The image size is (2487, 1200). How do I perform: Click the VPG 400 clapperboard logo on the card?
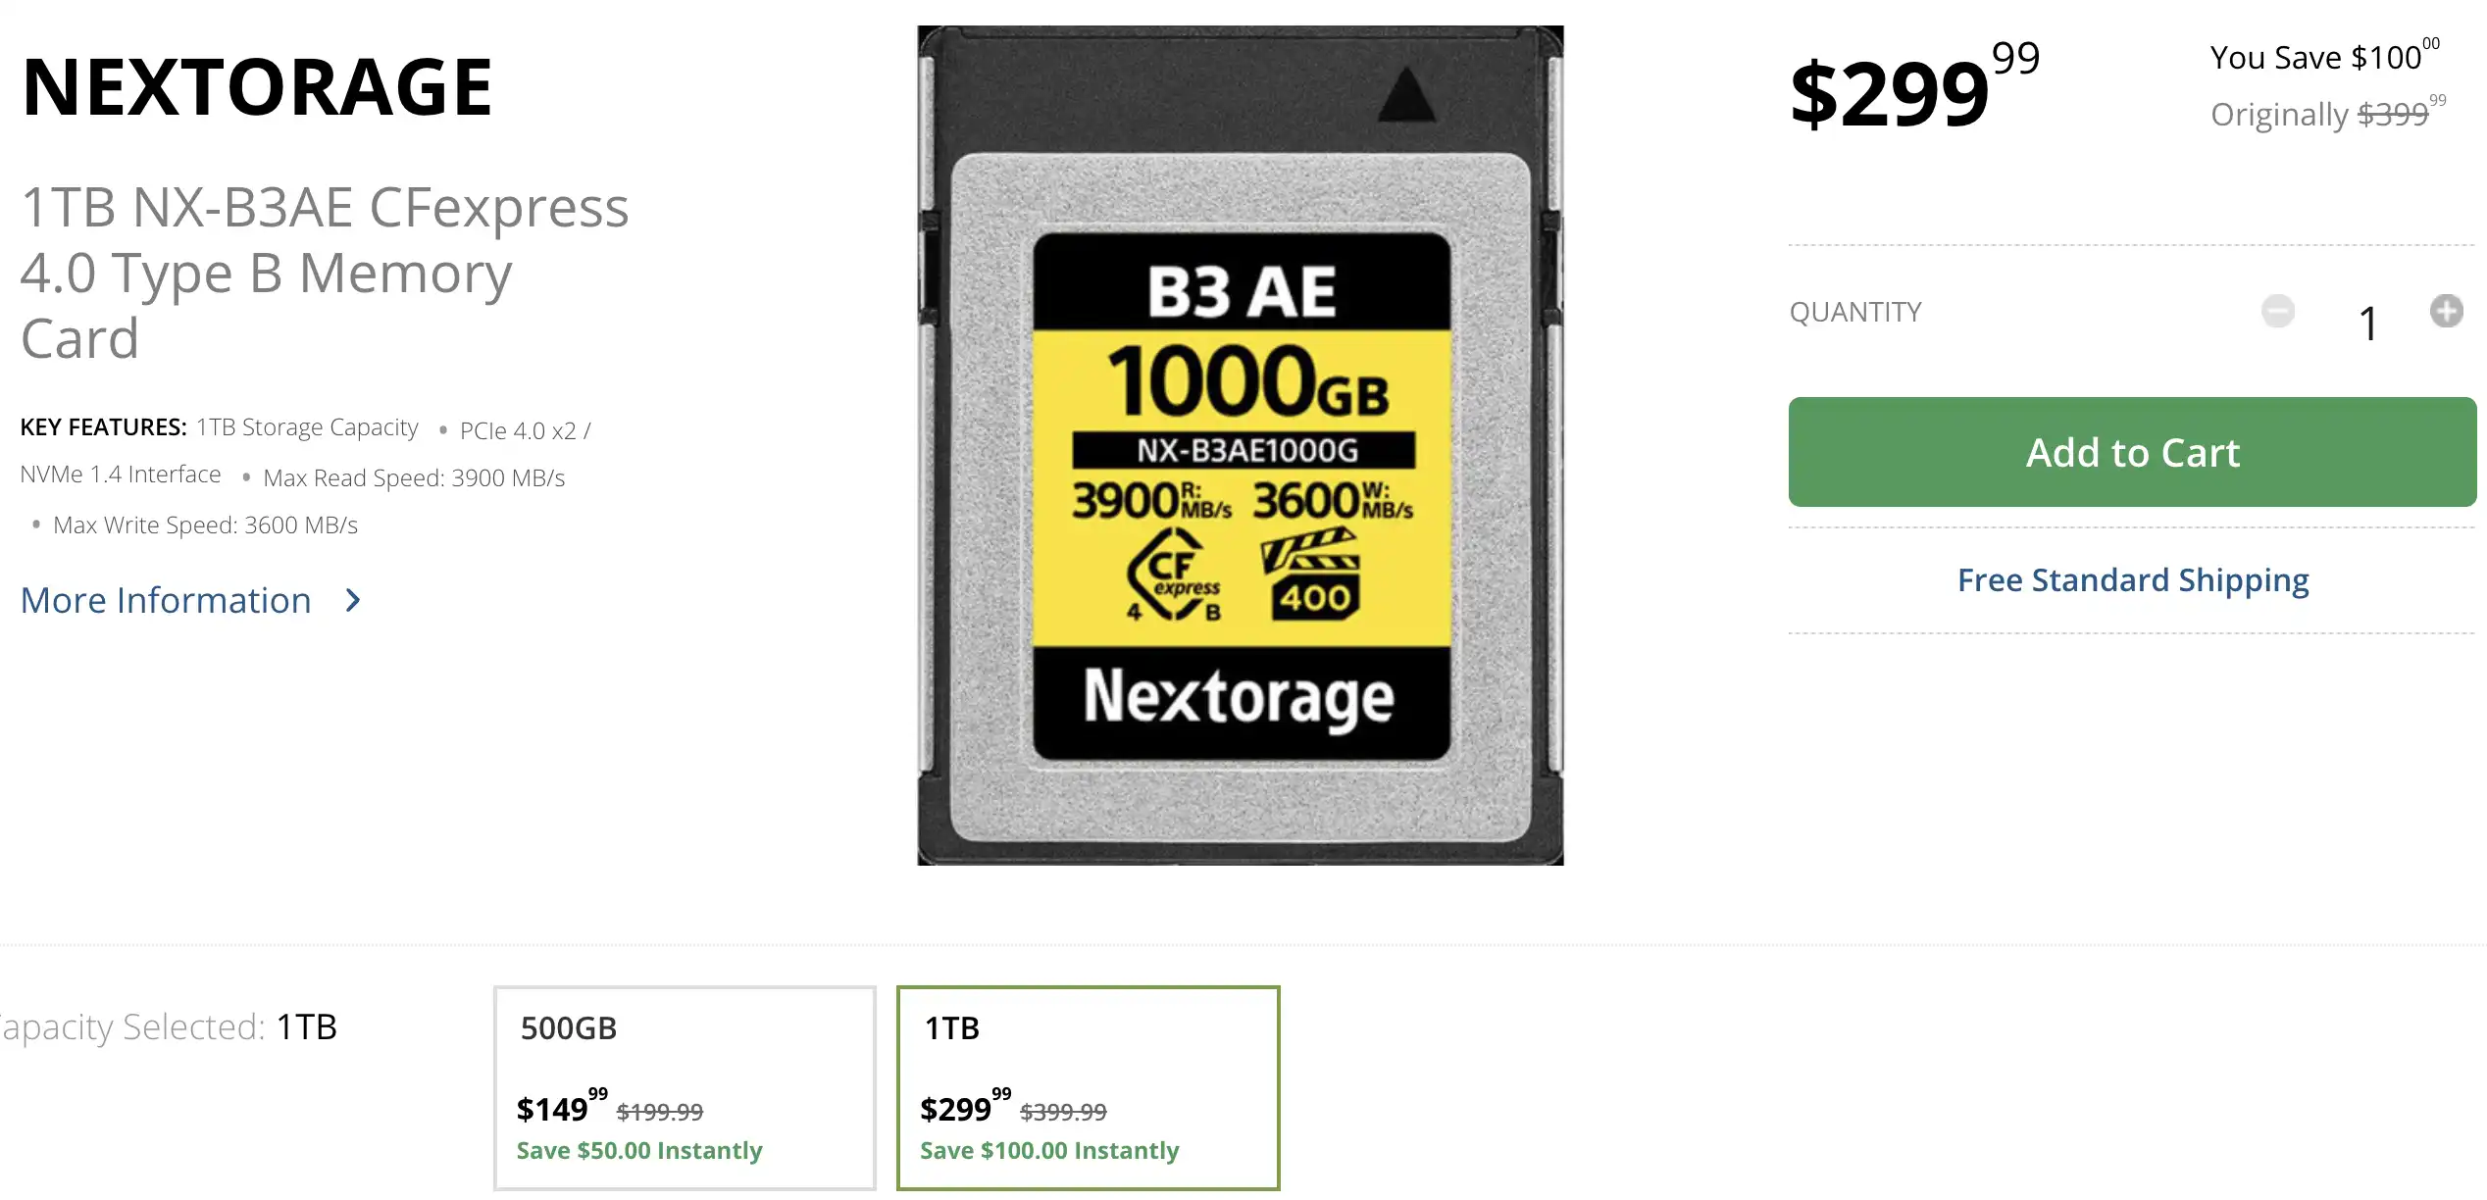(1310, 575)
